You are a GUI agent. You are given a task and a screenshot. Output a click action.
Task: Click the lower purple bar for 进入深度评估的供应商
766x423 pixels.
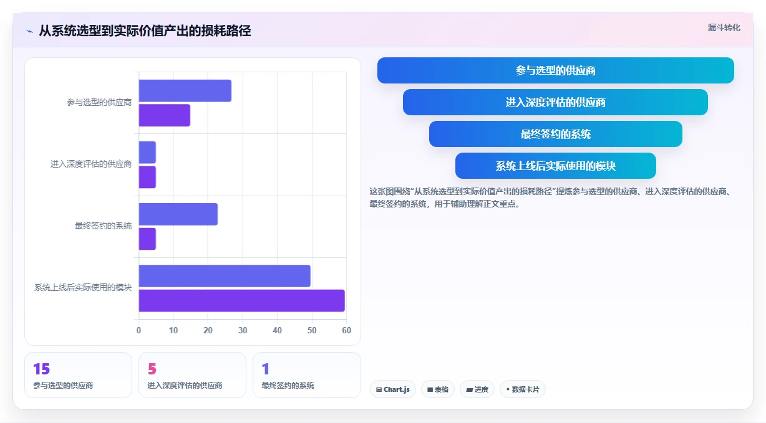pyautogui.click(x=147, y=177)
